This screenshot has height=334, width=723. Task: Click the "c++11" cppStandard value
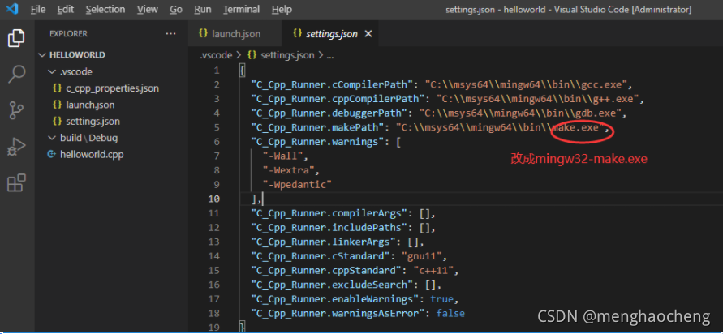(433, 271)
